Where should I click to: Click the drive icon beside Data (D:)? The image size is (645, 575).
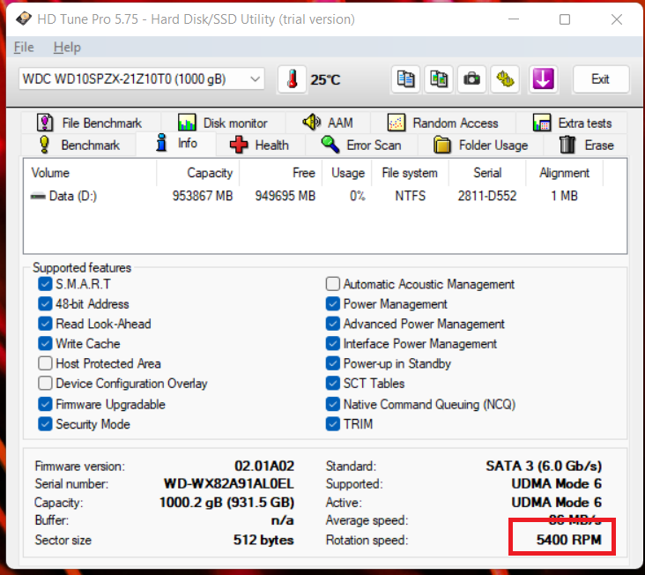click(38, 197)
